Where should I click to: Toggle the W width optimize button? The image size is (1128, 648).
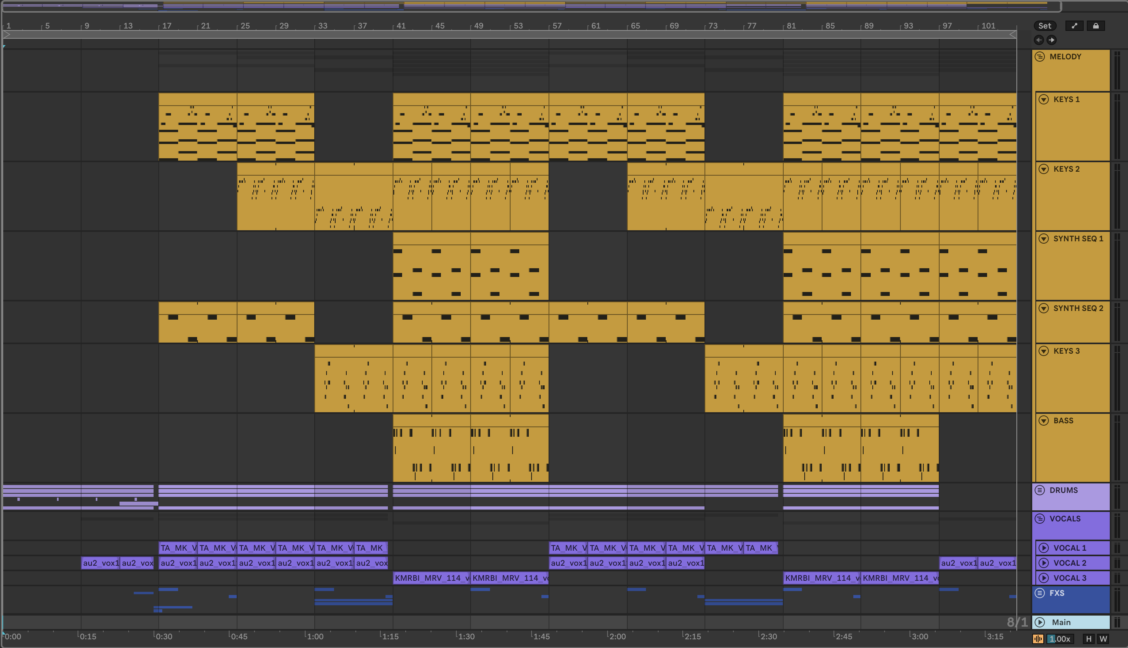click(1103, 639)
